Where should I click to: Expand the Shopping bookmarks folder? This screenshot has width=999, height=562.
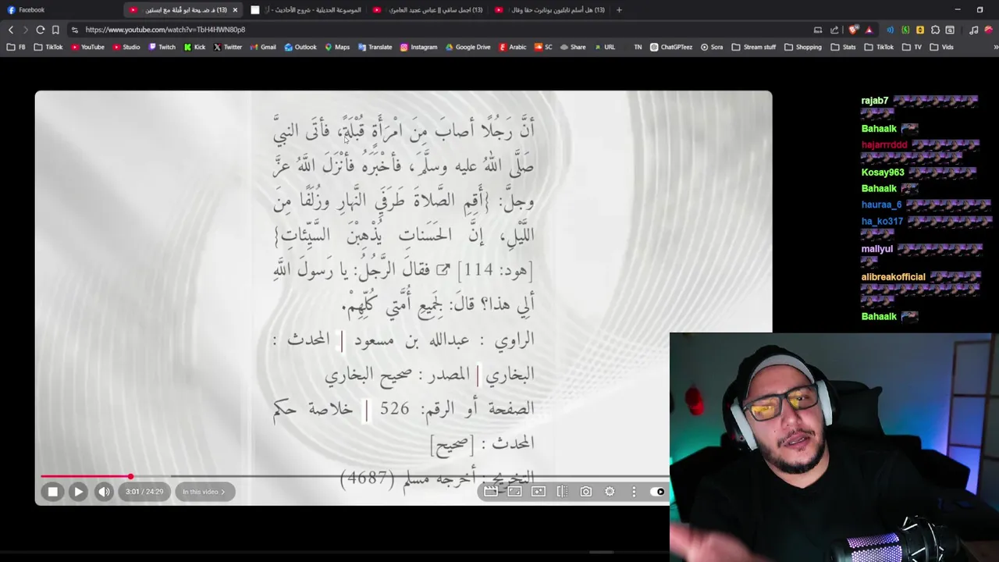click(803, 47)
